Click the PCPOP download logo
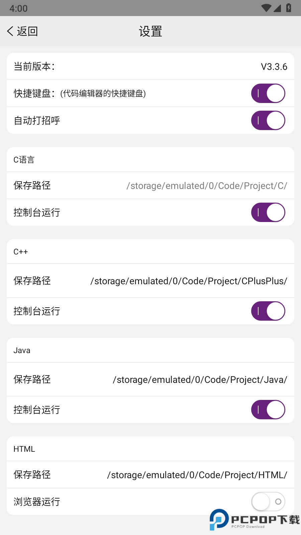Viewport: 301px width, 535px height. 254,520
